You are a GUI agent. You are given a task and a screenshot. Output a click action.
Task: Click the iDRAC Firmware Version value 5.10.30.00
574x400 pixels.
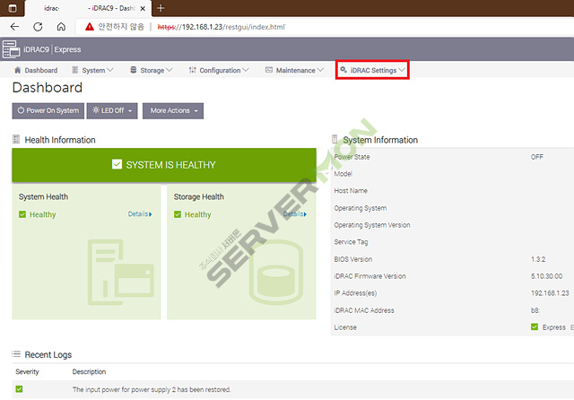click(546, 276)
